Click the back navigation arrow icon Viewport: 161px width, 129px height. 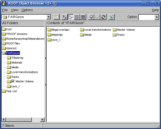coord(91,17)
